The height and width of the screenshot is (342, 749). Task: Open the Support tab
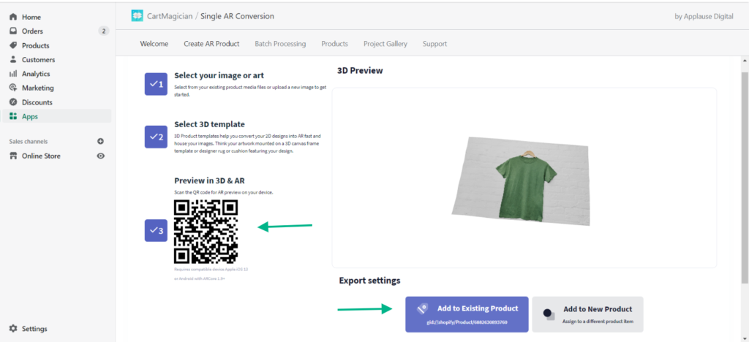click(x=434, y=44)
